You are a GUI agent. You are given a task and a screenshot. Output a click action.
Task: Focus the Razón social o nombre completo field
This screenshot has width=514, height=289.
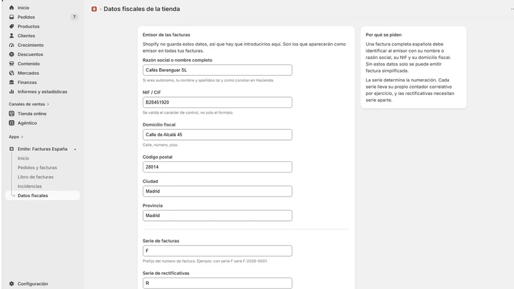(x=217, y=70)
